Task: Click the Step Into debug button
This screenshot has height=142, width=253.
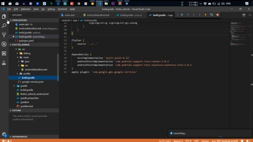Action: click(x=194, y=15)
